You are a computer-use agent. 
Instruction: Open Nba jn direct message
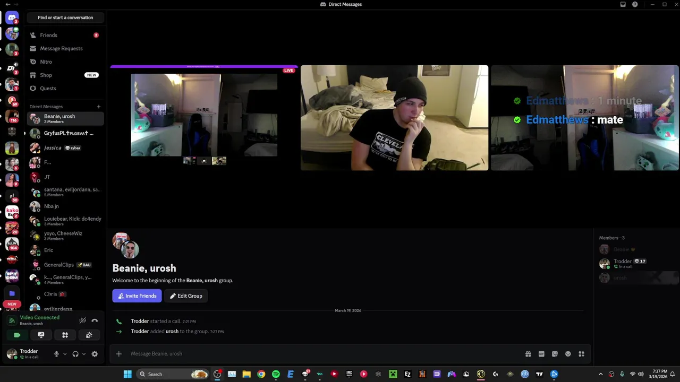(65, 206)
